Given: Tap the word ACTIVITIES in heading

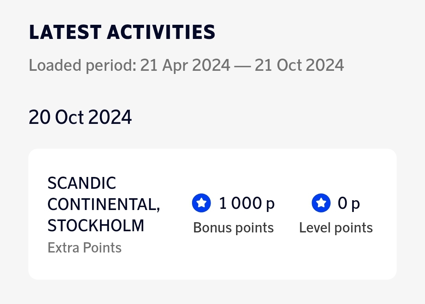Looking at the screenshot, I should [x=161, y=32].
